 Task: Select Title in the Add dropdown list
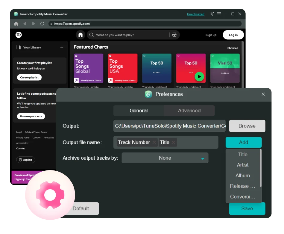[243, 154]
